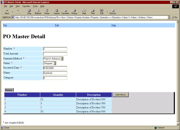Open item number 1 link

pyautogui.click(x=5, y=99)
